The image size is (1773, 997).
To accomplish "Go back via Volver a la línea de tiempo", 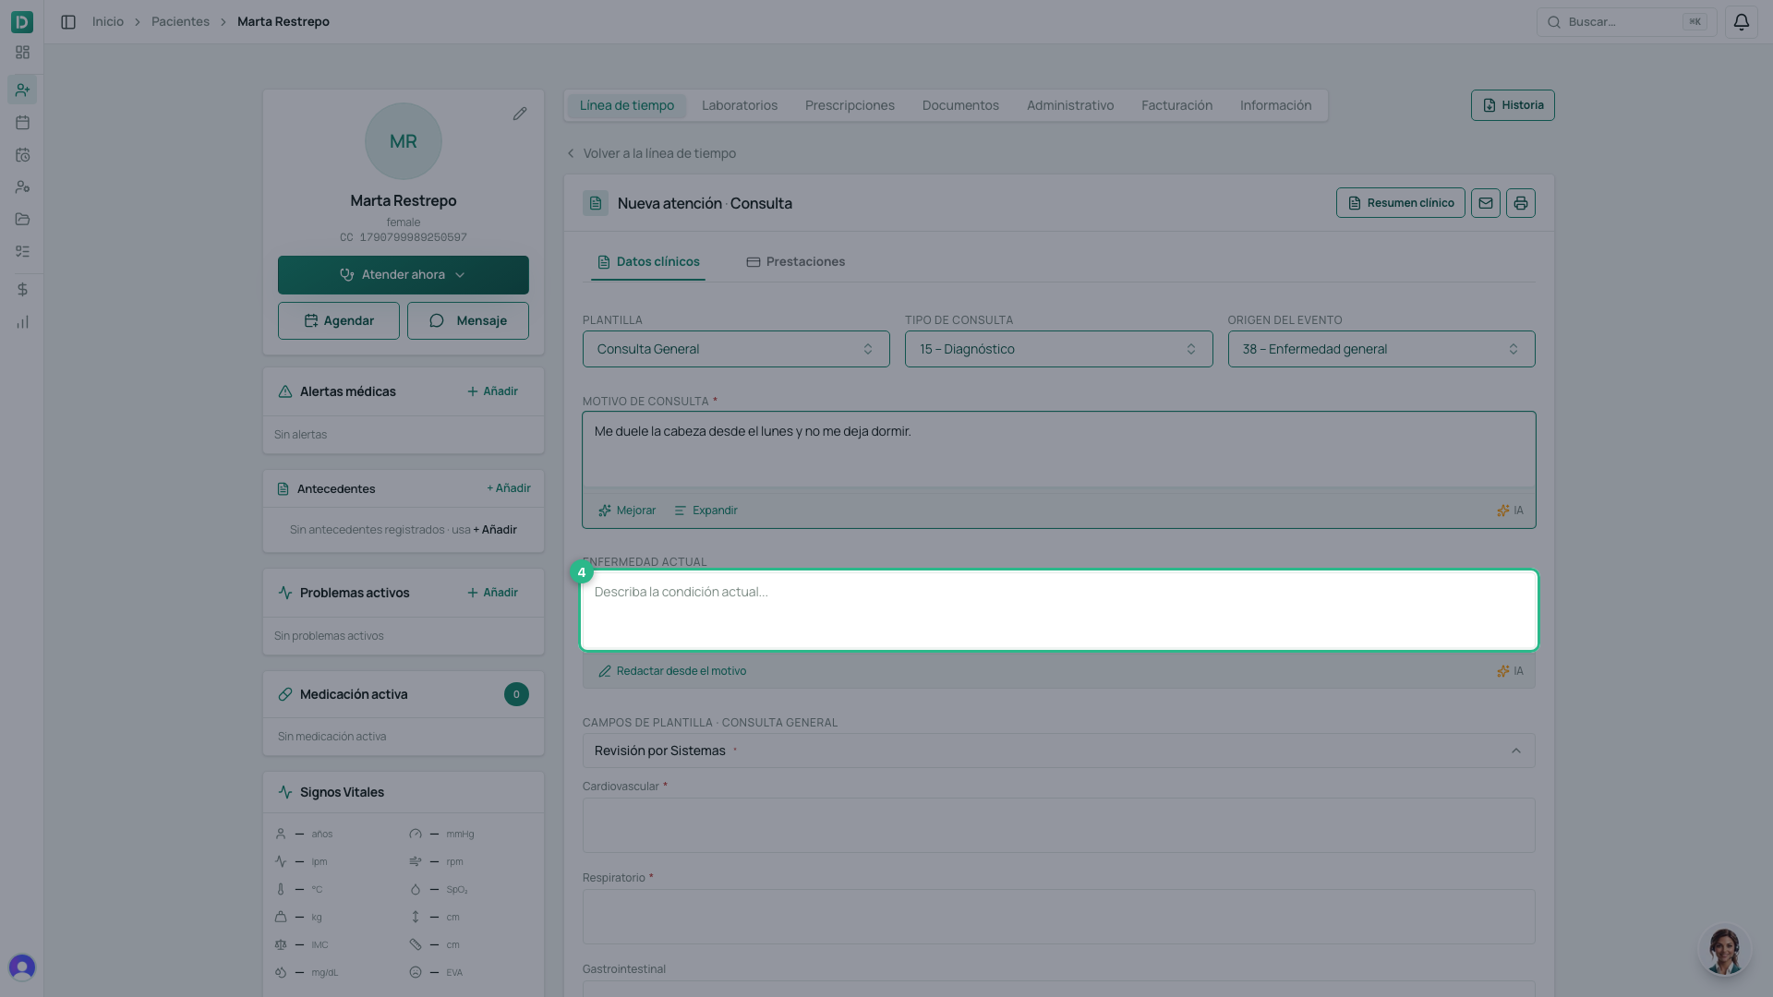I will (651, 153).
